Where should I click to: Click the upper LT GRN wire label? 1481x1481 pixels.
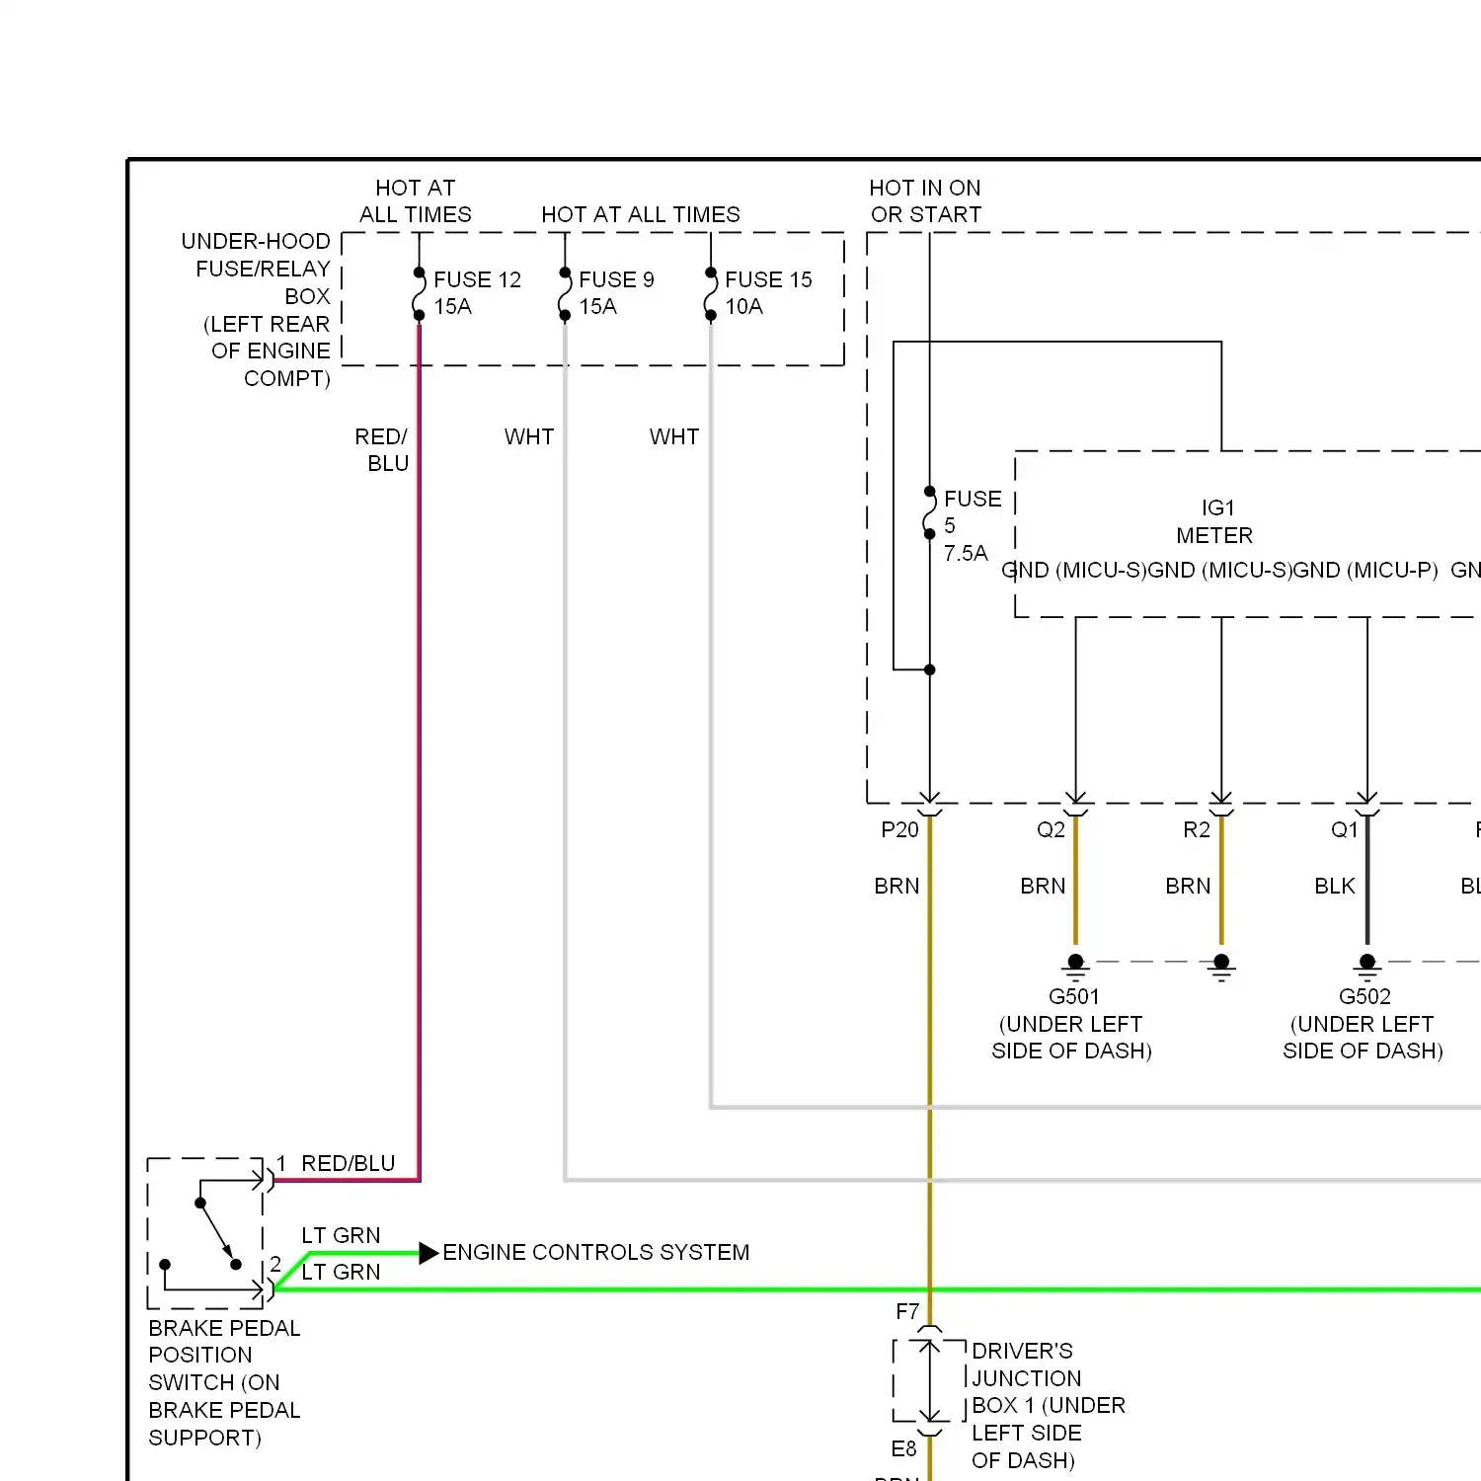coord(341,1235)
